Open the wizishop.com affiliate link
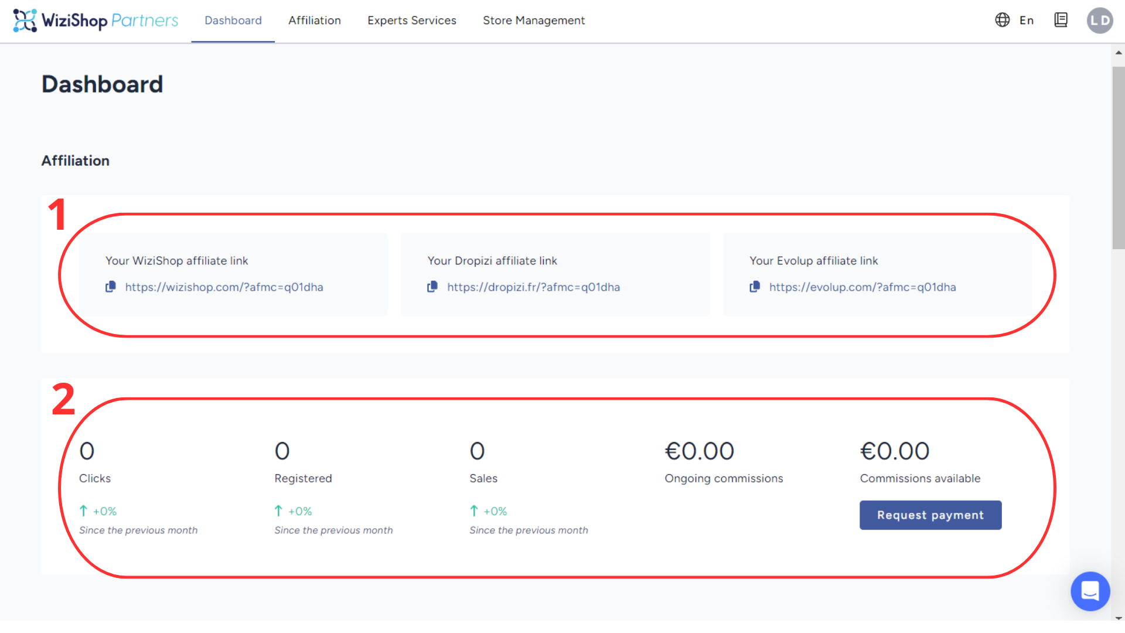This screenshot has width=1125, height=633. (224, 287)
